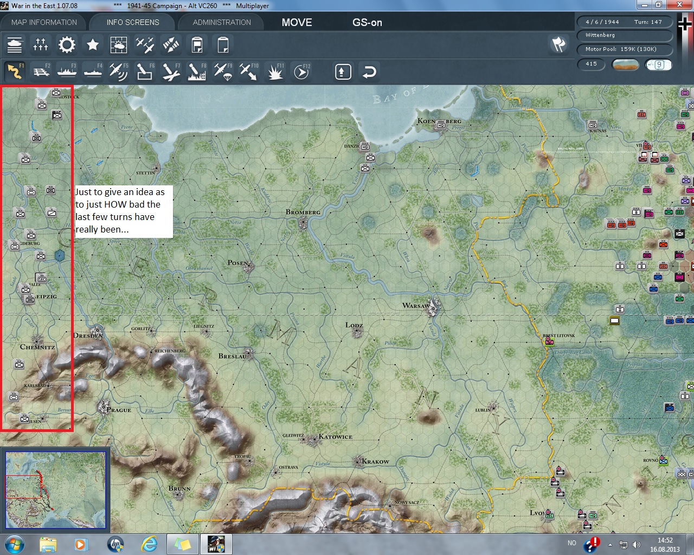The height and width of the screenshot is (555, 694).
Task: Open the Production gear icon
Action: pos(67,44)
